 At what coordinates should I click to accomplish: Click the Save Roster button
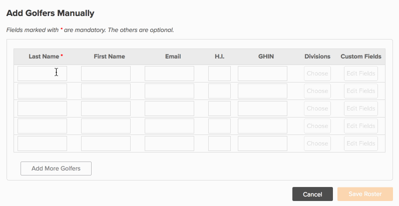click(x=365, y=194)
